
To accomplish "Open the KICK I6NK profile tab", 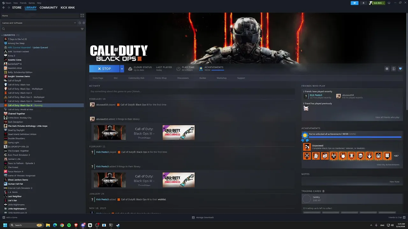I will tap(68, 8).
